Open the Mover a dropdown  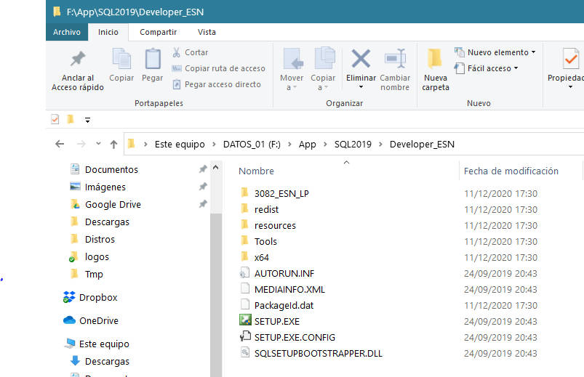292,83
